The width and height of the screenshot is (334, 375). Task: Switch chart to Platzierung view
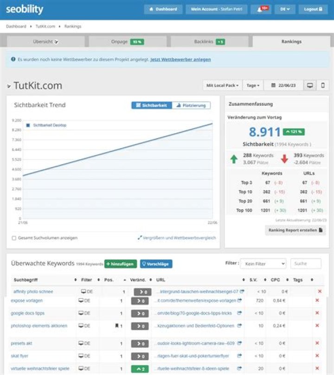pos(191,105)
